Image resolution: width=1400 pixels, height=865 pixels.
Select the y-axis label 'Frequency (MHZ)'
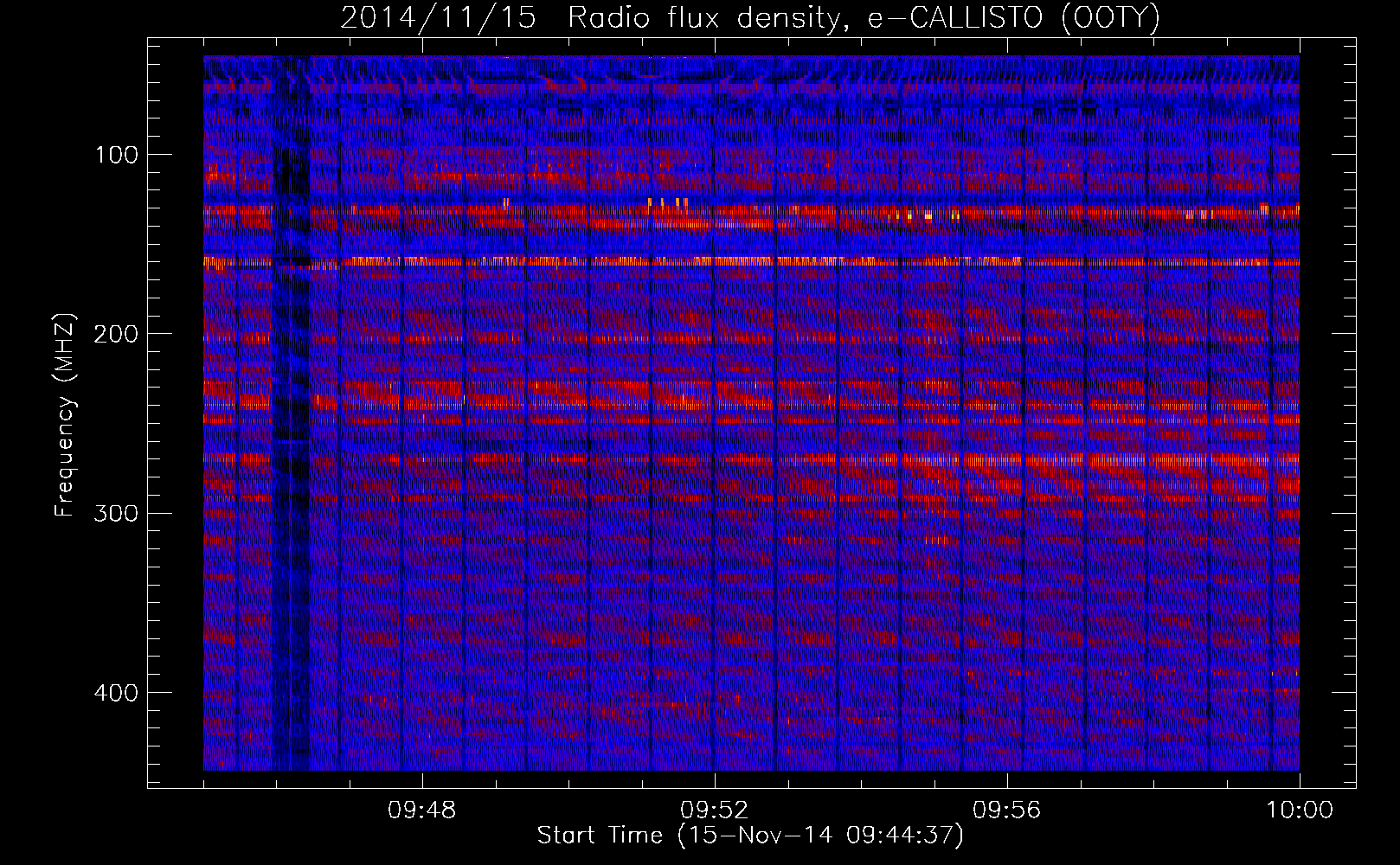point(65,415)
